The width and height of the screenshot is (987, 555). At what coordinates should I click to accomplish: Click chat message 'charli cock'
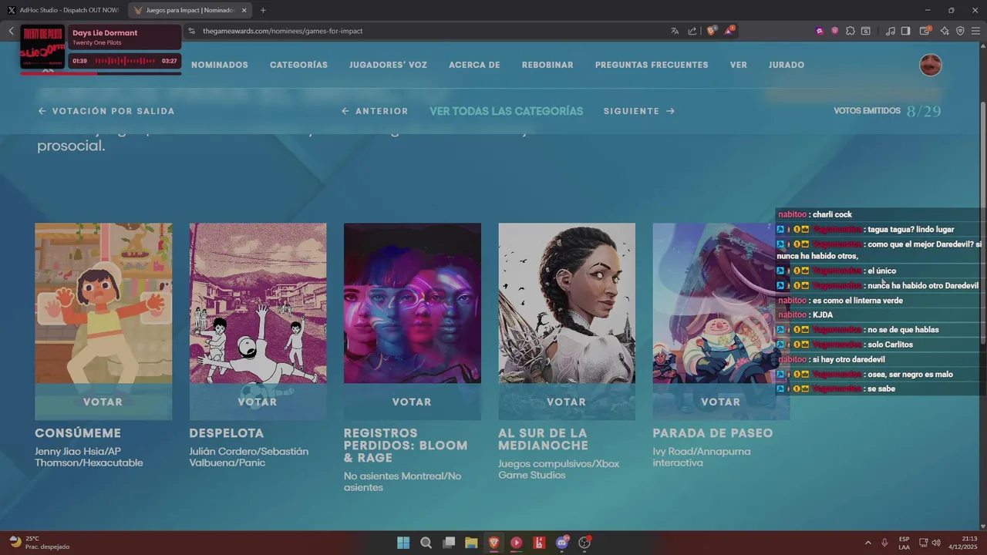click(x=832, y=214)
